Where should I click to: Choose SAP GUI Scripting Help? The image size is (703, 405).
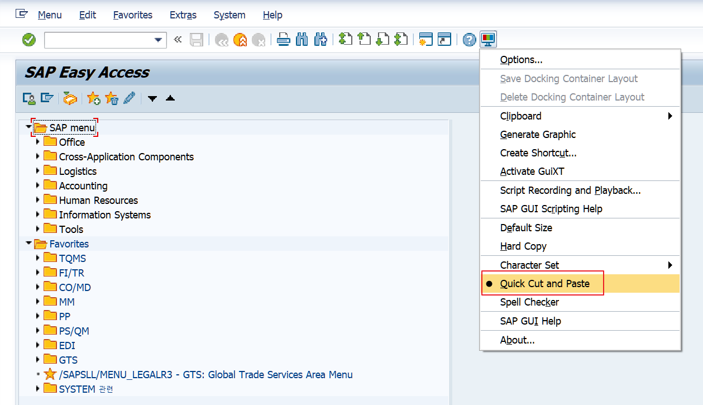click(x=580, y=209)
